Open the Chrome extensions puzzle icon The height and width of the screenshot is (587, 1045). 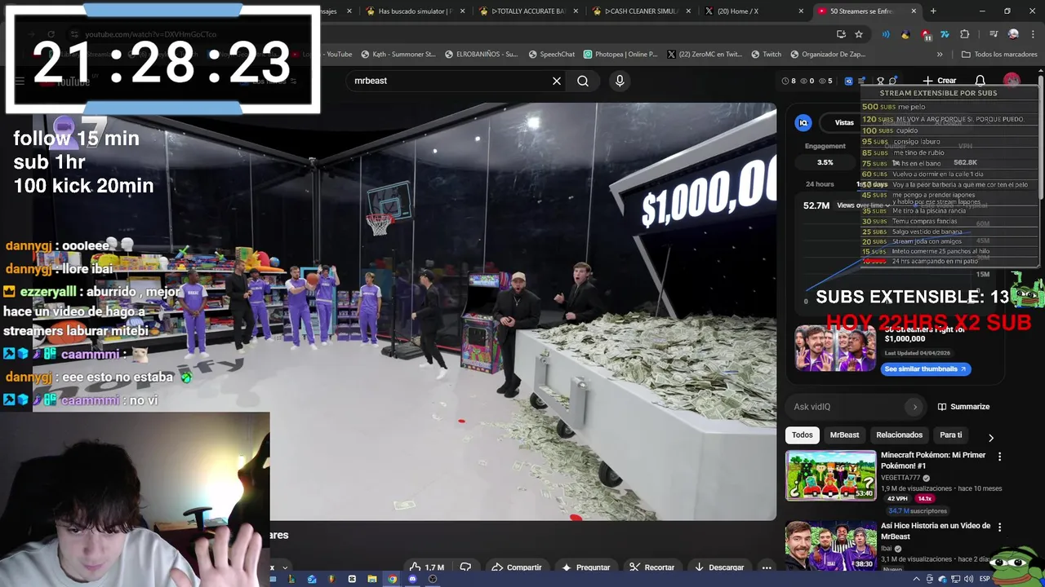pyautogui.click(x=964, y=34)
